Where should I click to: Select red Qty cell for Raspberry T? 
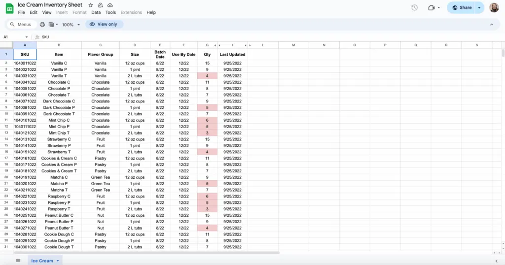coord(207,209)
